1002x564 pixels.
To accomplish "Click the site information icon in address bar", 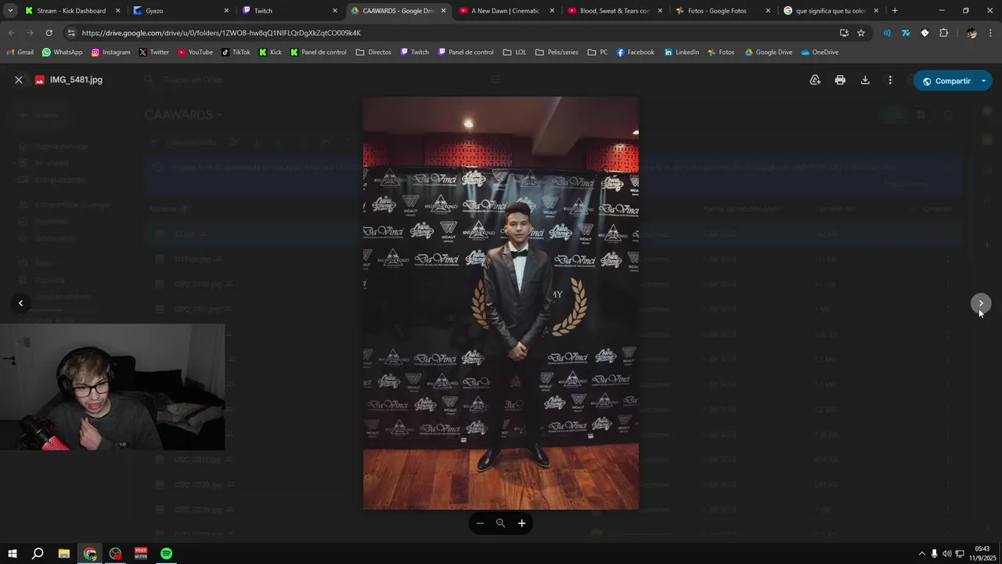I will coord(71,33).
